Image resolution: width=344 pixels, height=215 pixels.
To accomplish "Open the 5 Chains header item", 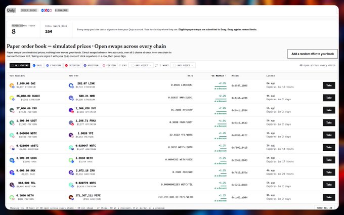I will click(x=61, y=10).
